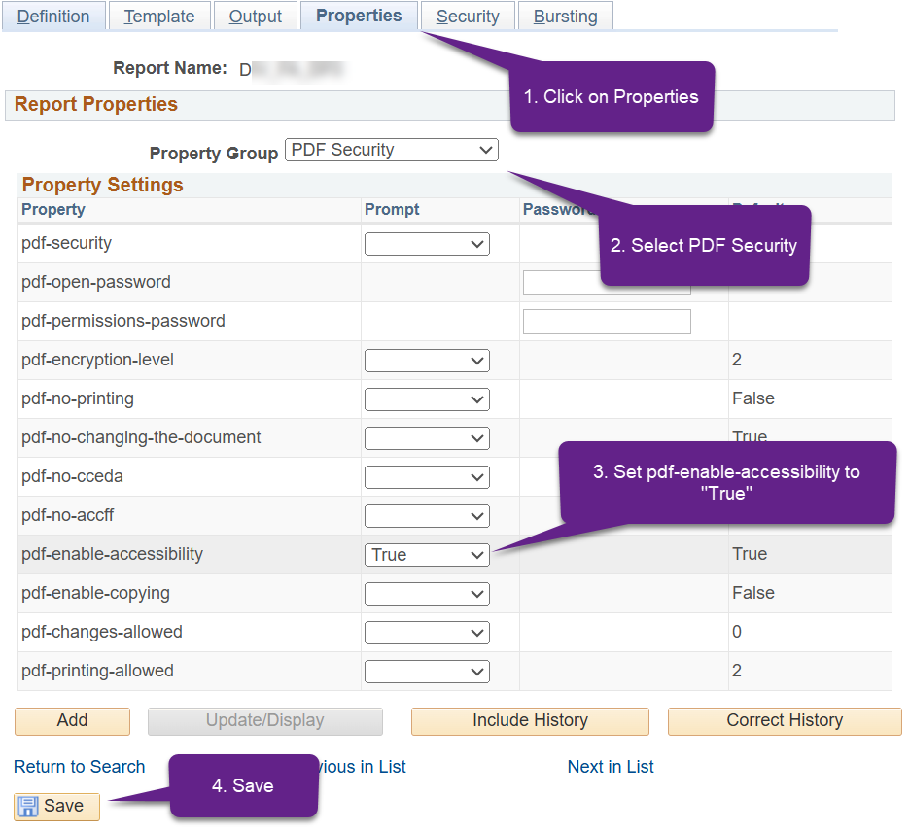Switch to the Template tab

coord(159,17)
